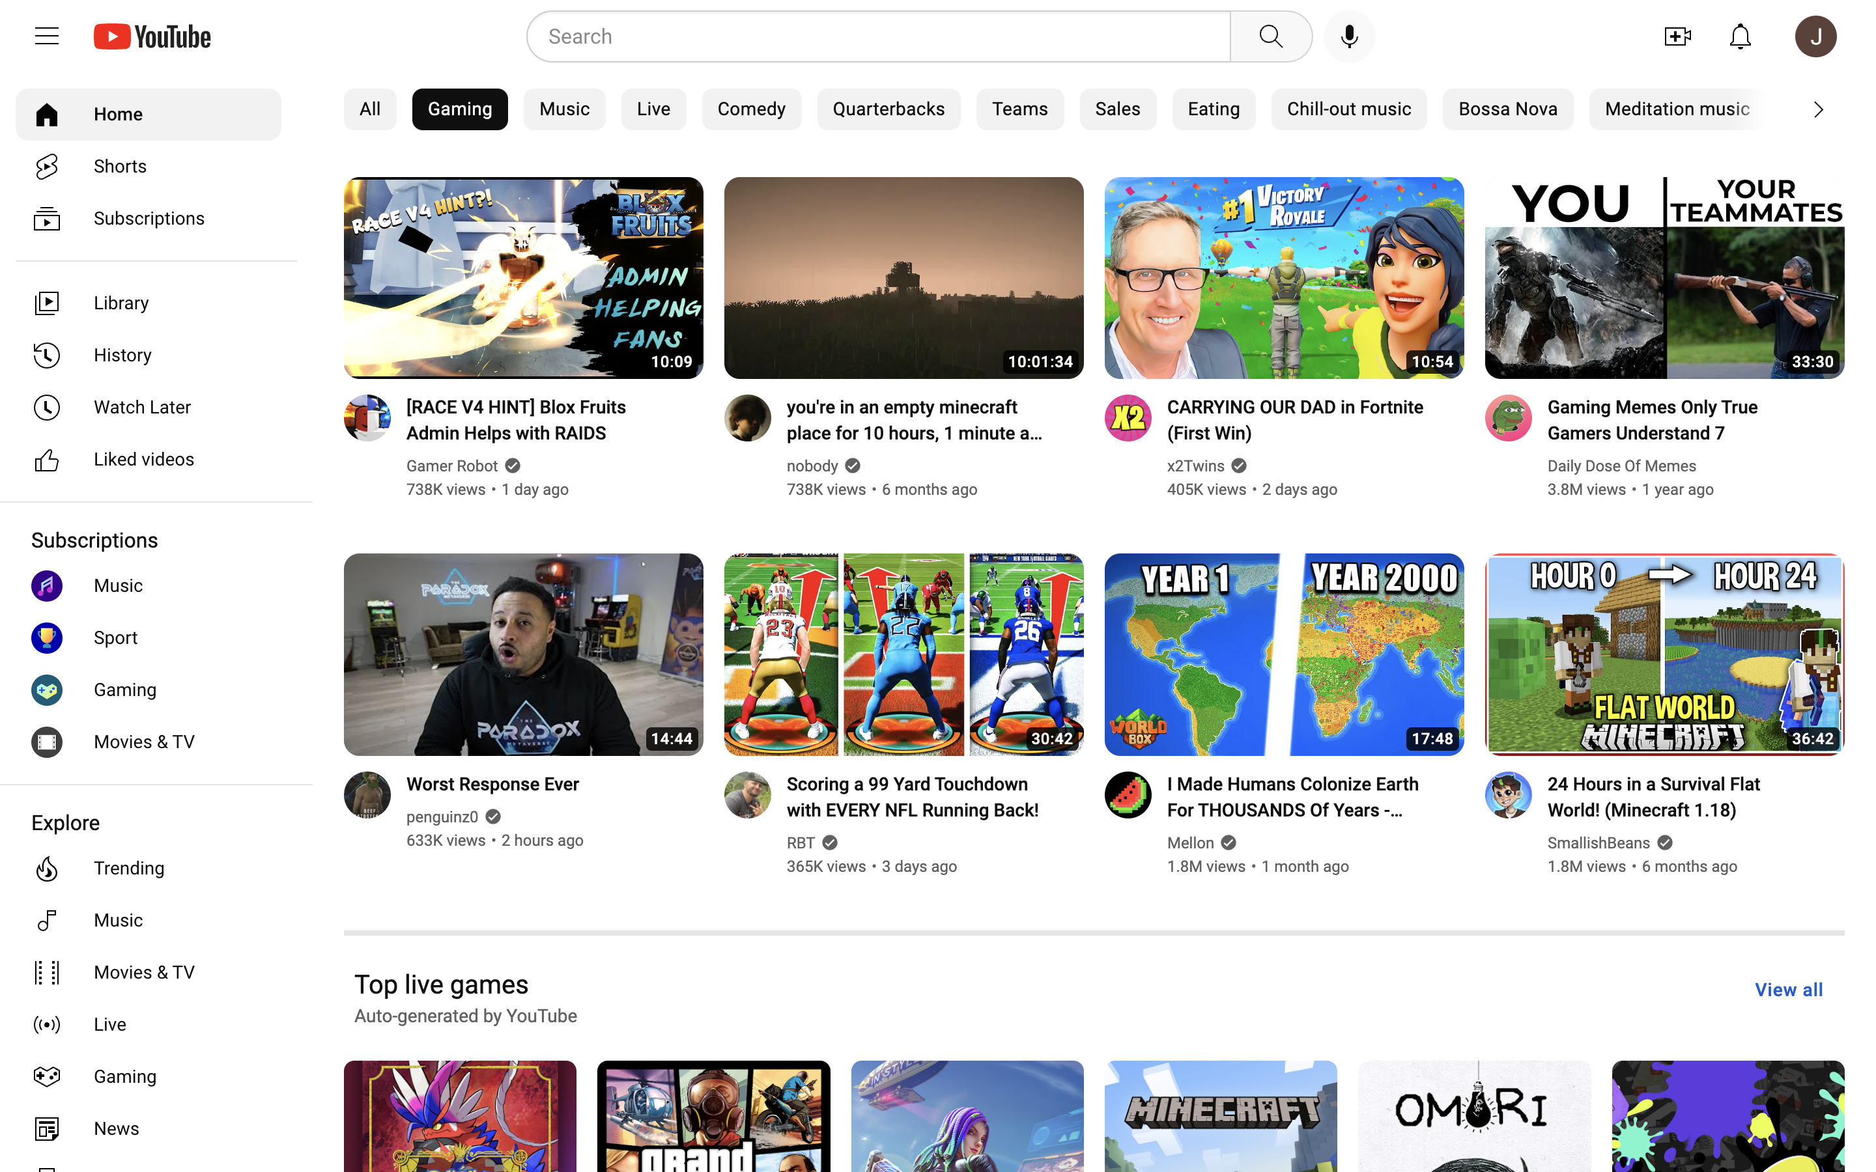Show next category chips with arrow
1876x1172 pixels.
pos(1818,109)
